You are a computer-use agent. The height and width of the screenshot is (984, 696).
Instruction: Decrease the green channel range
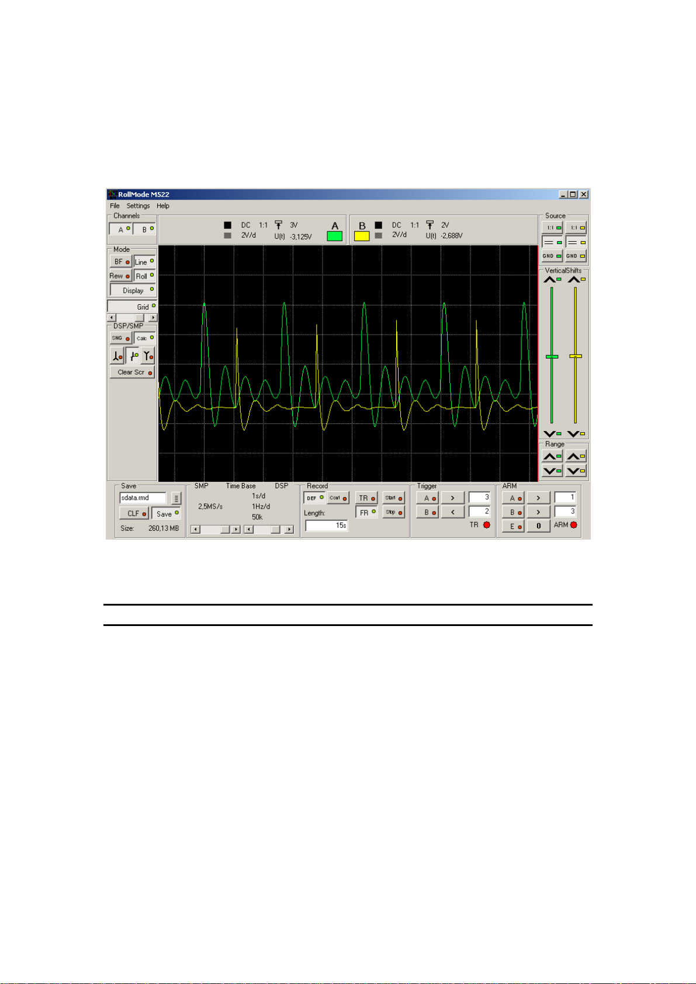(552, 471)
